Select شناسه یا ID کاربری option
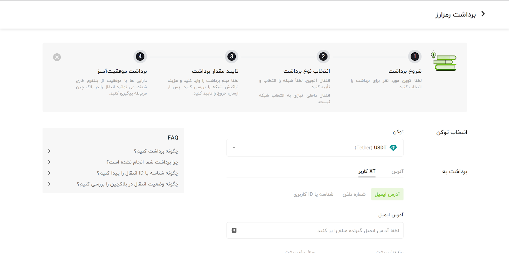509x253 pixels. pos(313,194)
